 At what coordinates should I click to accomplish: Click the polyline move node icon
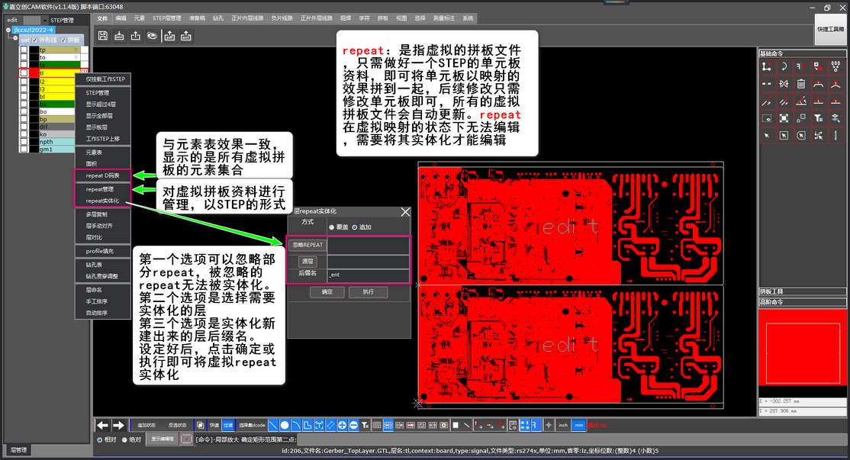[767, 66]
